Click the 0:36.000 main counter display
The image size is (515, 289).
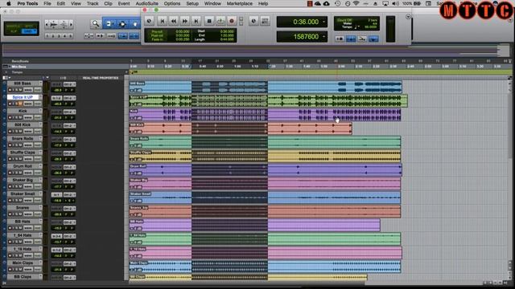[303, 22]
